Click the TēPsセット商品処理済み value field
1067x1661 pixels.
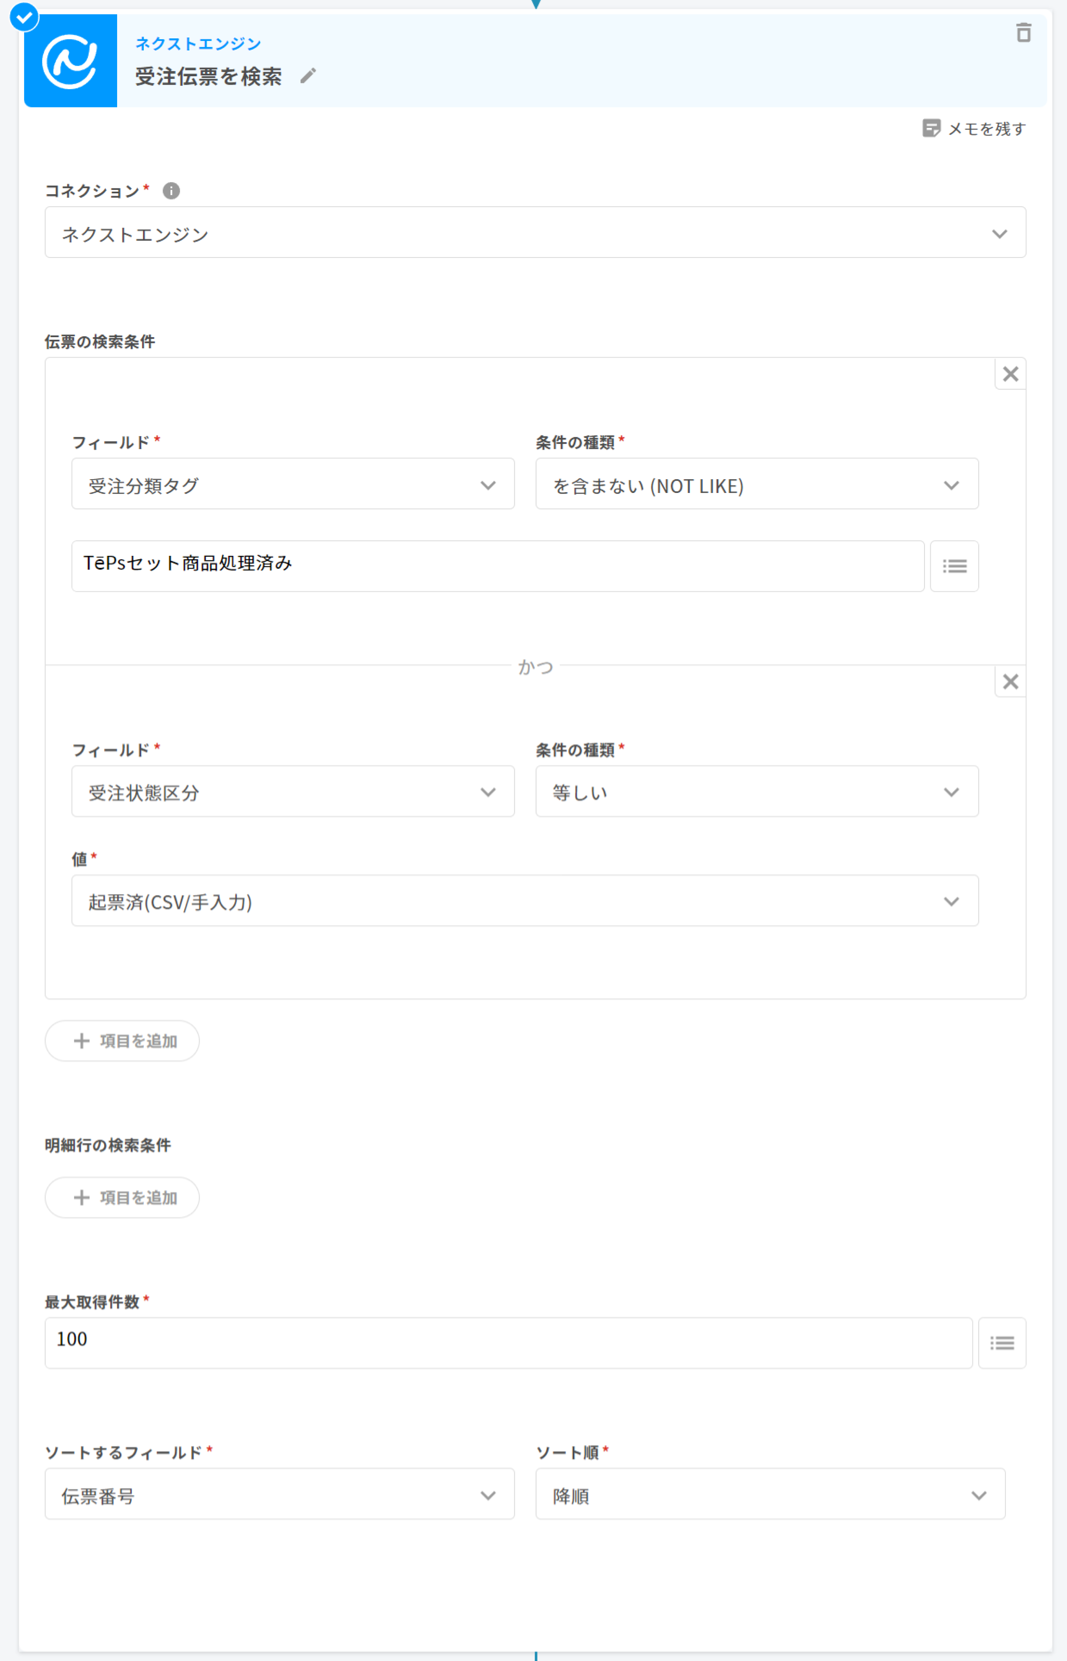[x=498, y=567]
